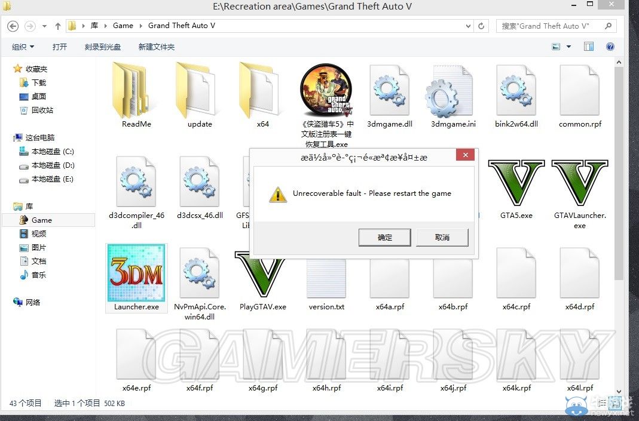Click 新建文件夹 in the toolbar

pos(156,47)
